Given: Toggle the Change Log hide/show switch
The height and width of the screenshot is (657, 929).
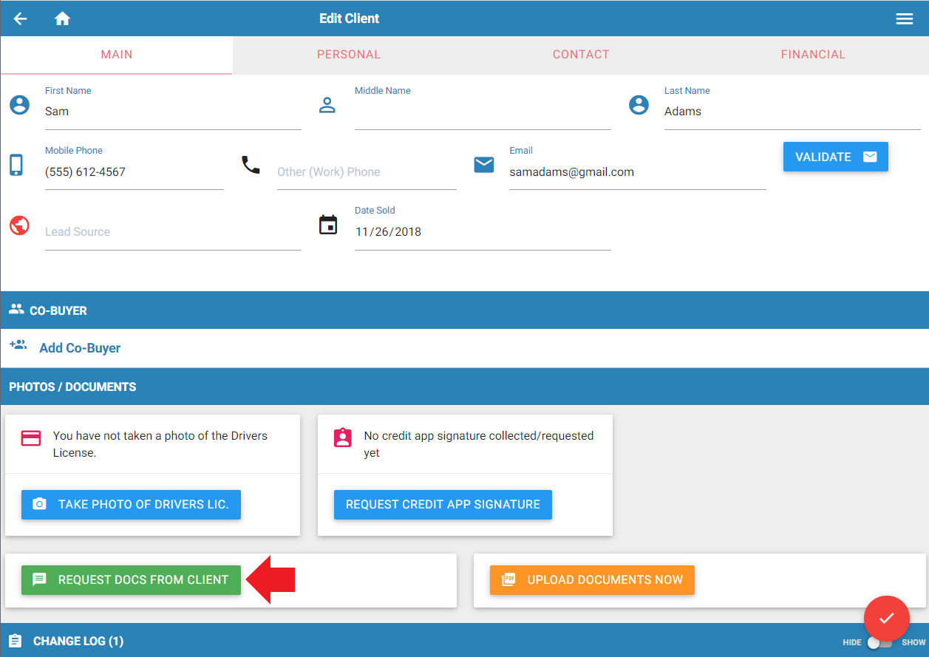Looking at the screenshot, I should tap(879, 642).
